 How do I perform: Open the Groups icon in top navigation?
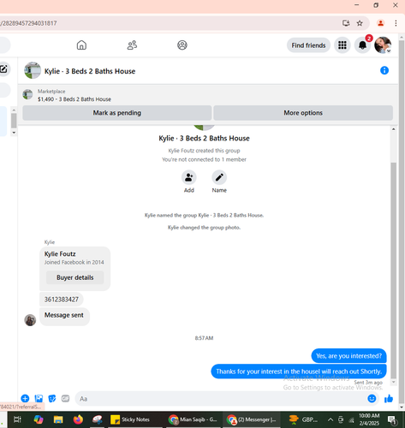click(182, 45)
